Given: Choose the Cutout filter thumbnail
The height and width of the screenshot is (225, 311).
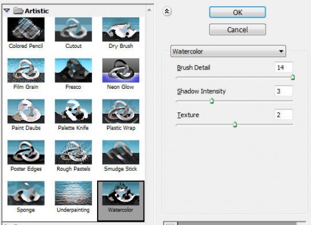Looking at the screenshot, I should click(73, 29).
